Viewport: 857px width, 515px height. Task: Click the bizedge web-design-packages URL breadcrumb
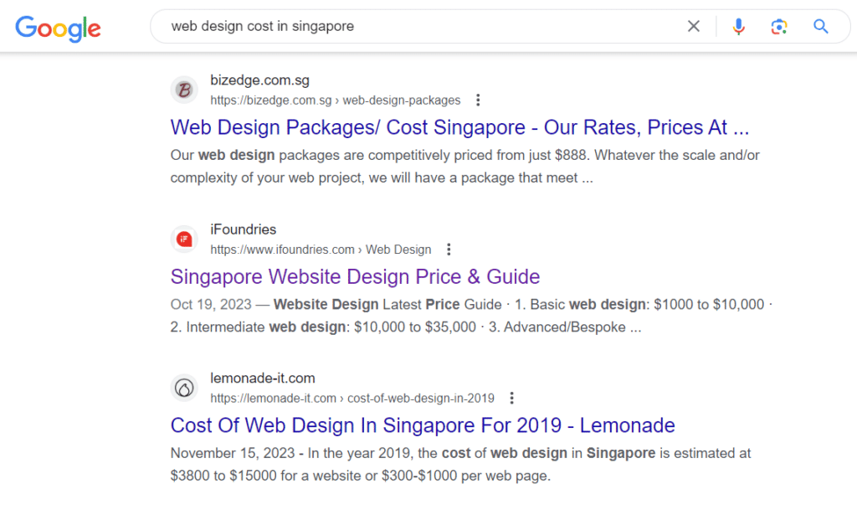(x=336, y=100)
